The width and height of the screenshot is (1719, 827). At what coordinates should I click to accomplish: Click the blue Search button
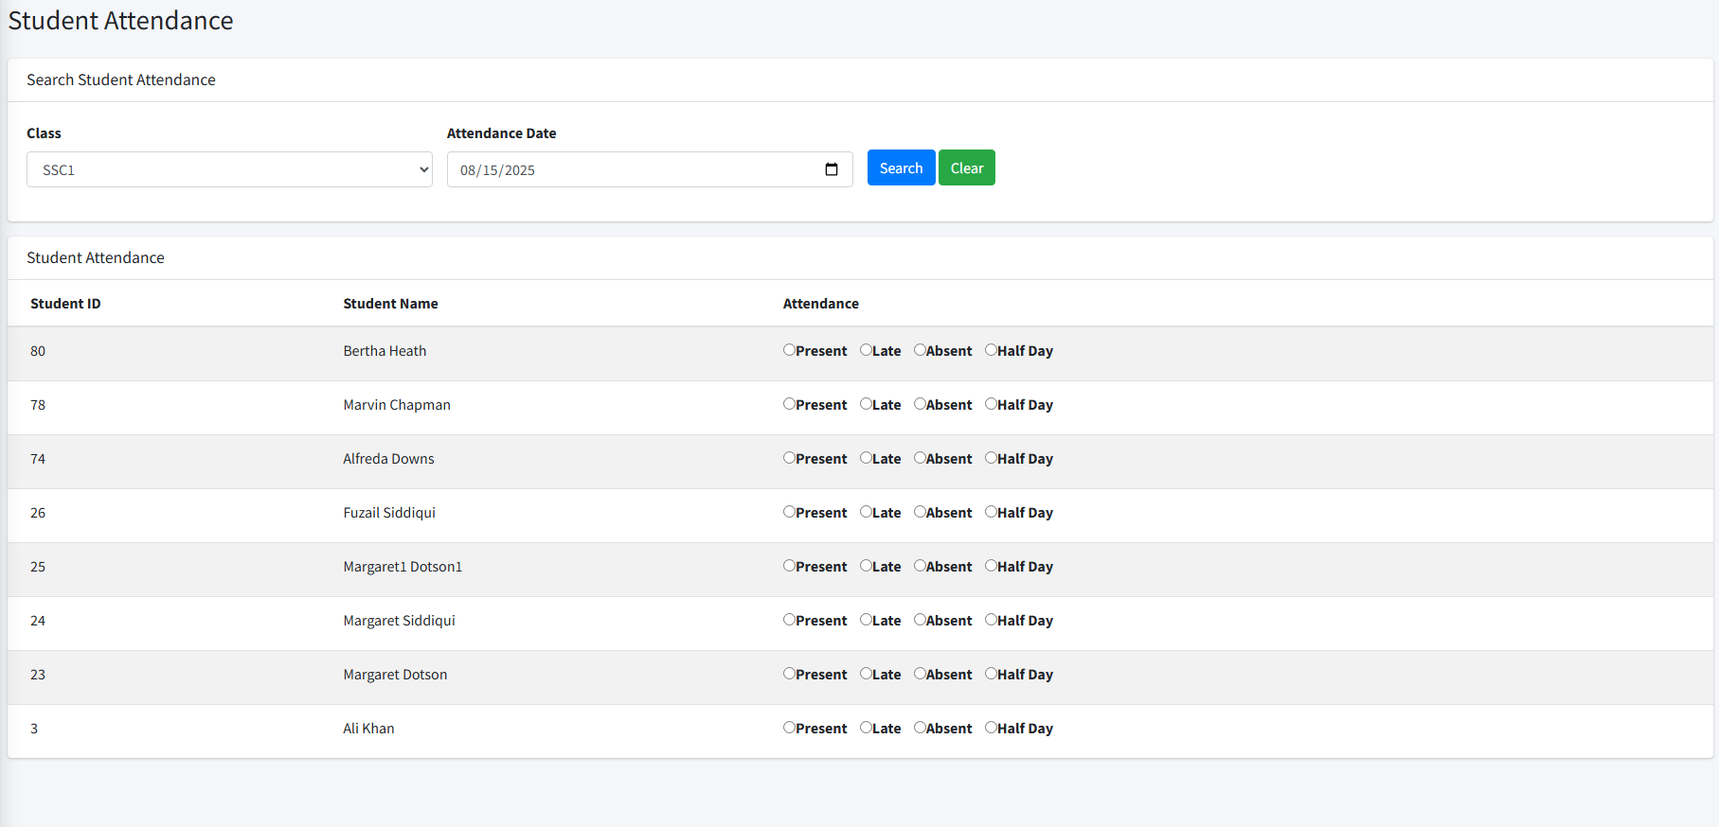(901, 167)
